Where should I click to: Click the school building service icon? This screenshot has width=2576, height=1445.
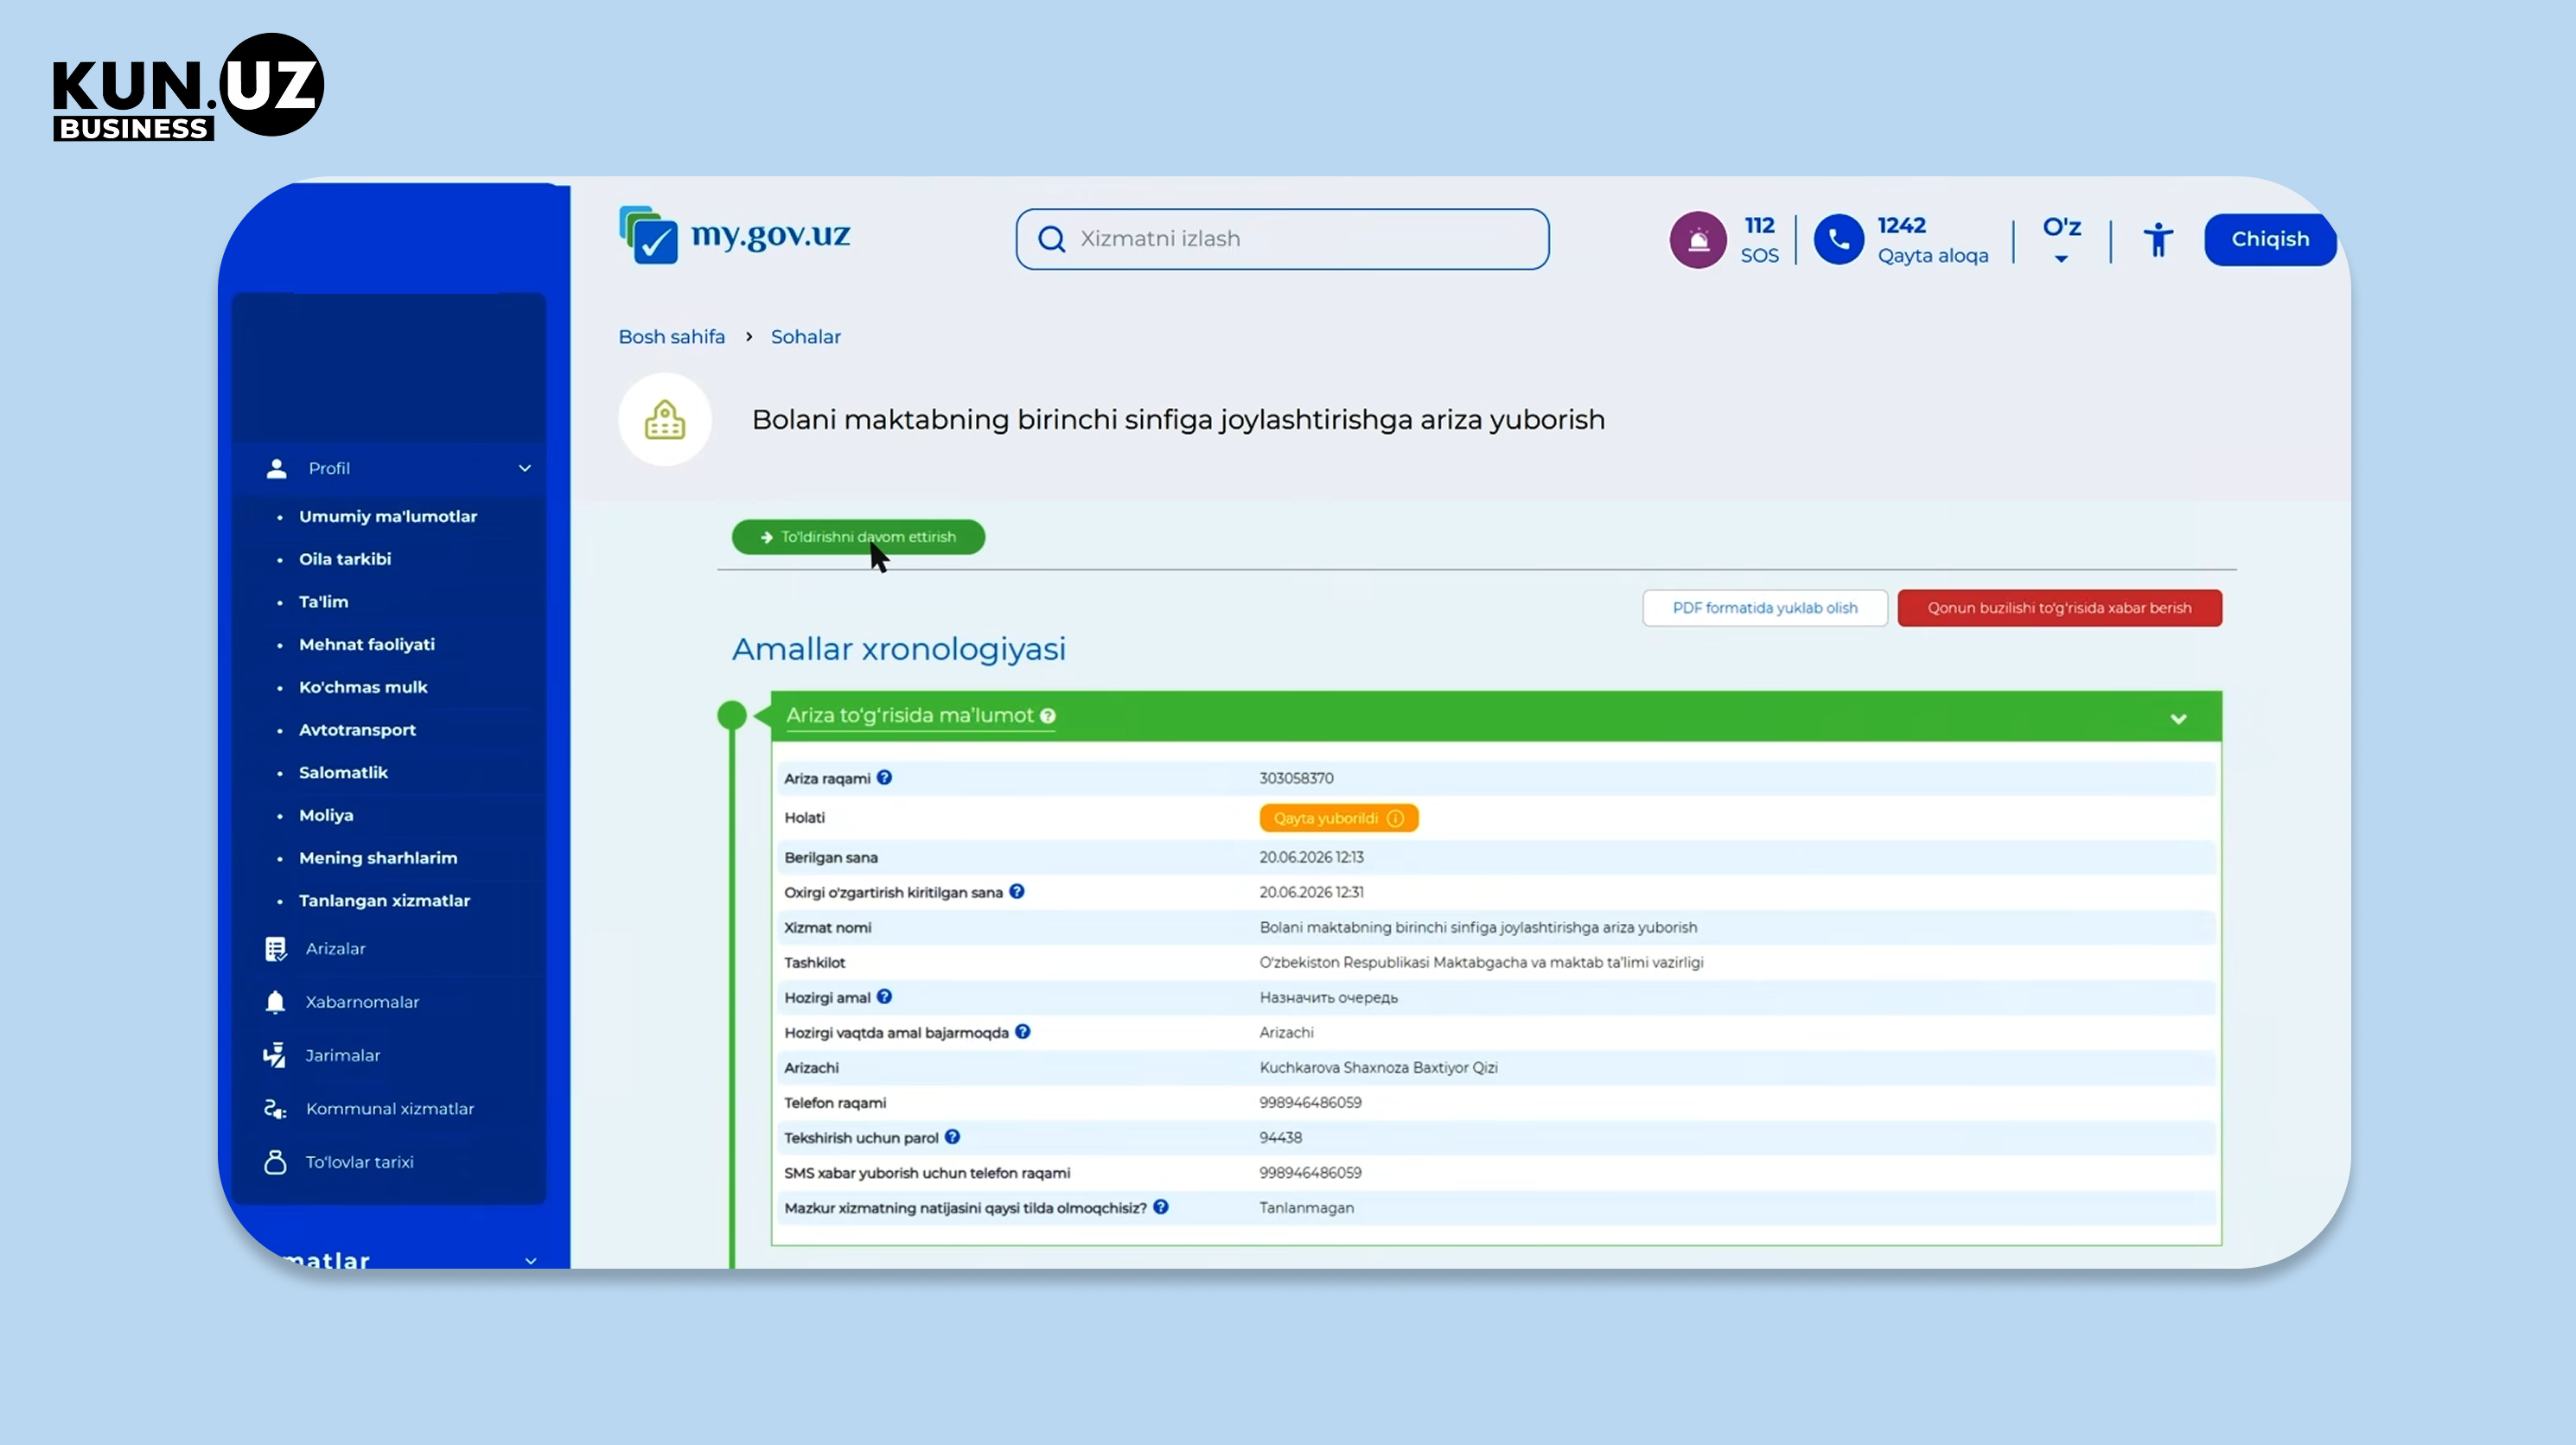click(665, 420)
